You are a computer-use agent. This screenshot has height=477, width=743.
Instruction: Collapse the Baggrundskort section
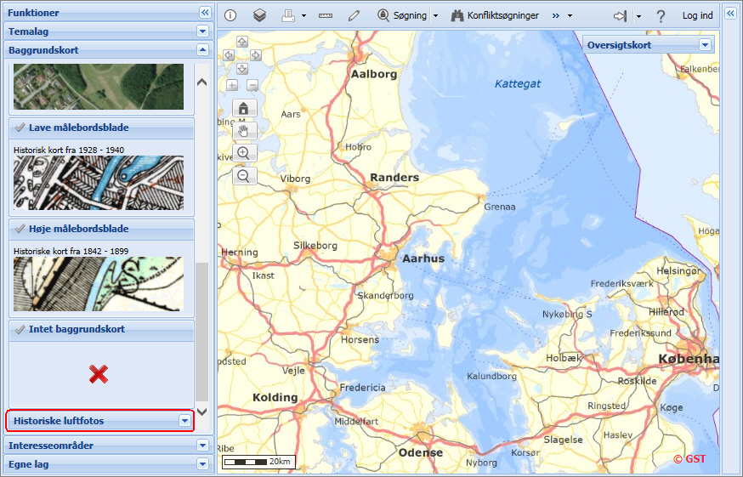pyautogui.click(x=203, y=50)
